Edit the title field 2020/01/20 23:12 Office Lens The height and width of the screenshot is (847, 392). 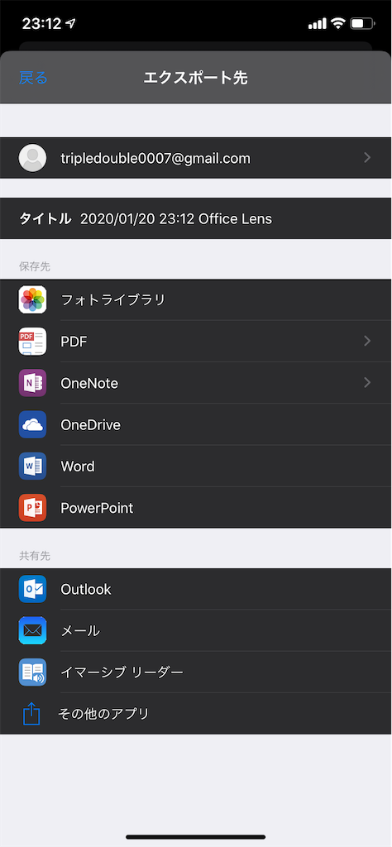coord(176,218)
